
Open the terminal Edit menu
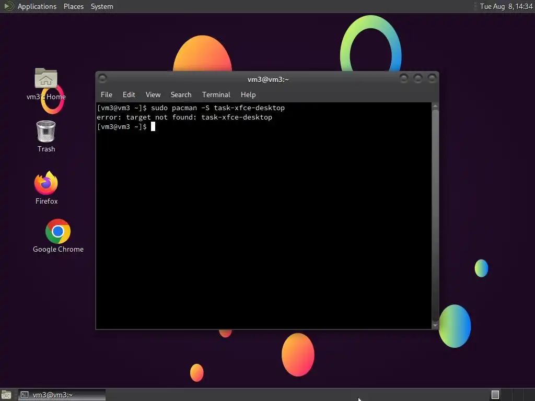click(129, 95)
